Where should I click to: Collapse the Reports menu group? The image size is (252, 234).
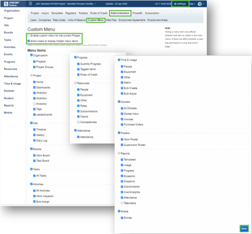[x=119, y=153]
